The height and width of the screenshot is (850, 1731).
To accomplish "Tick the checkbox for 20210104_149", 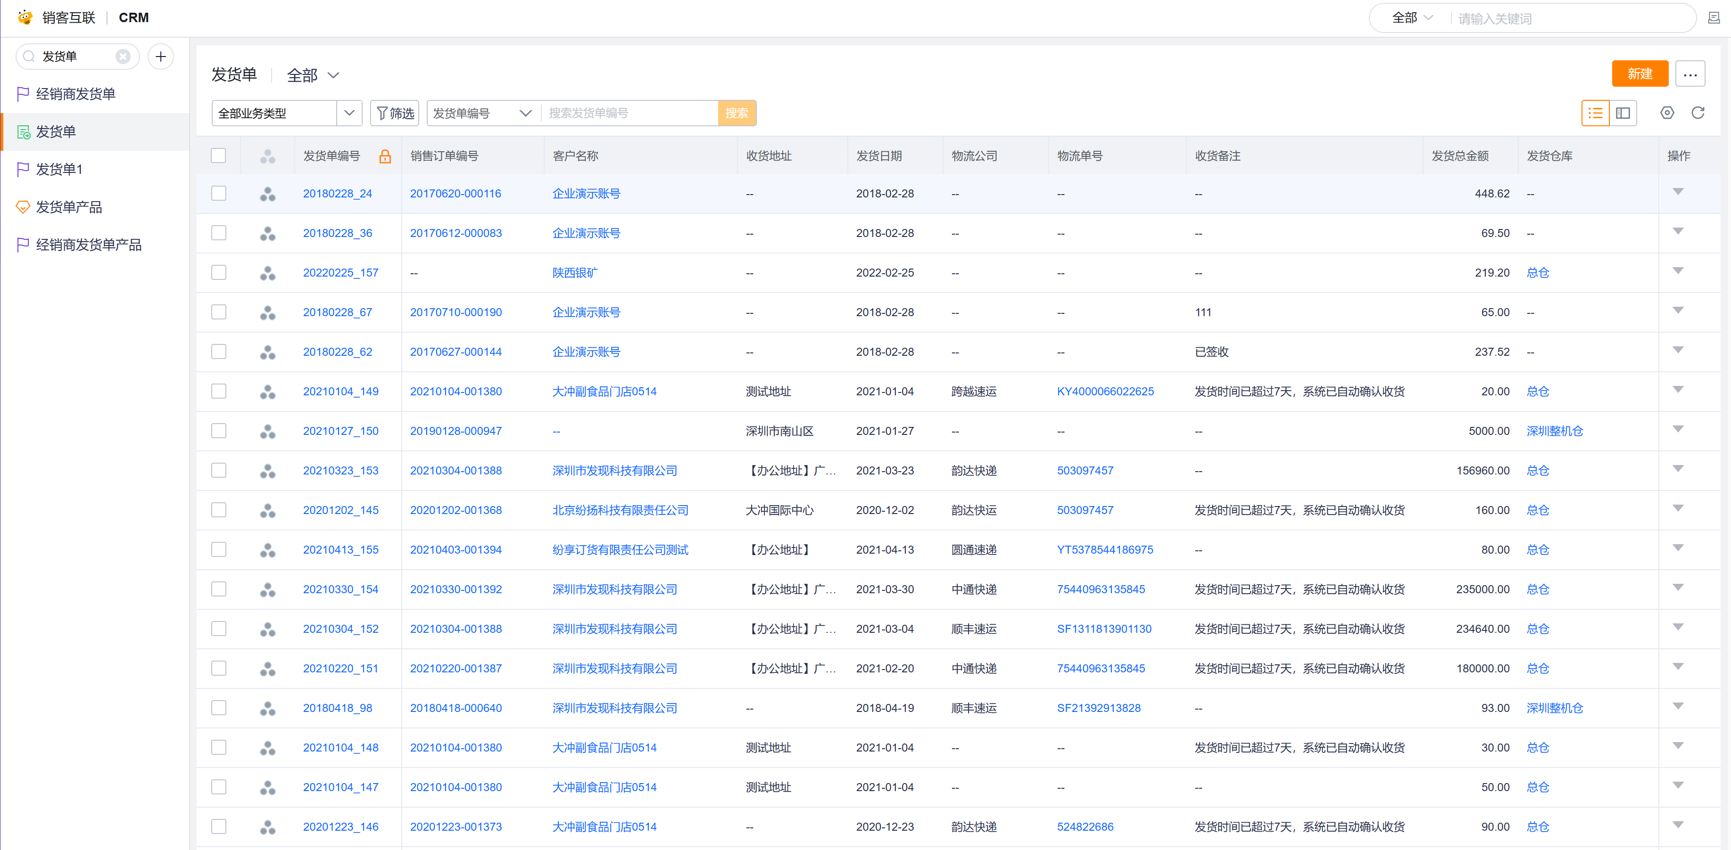I will click(218, 392).
